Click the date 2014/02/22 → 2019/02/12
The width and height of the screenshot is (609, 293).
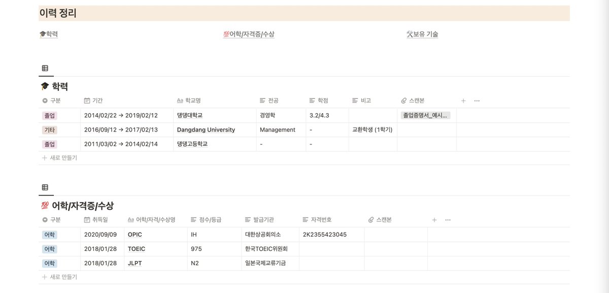click(121, 115)
